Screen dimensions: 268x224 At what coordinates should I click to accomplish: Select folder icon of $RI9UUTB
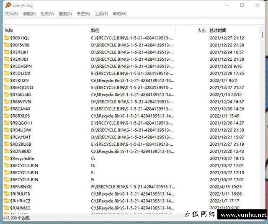coord(7,193)
